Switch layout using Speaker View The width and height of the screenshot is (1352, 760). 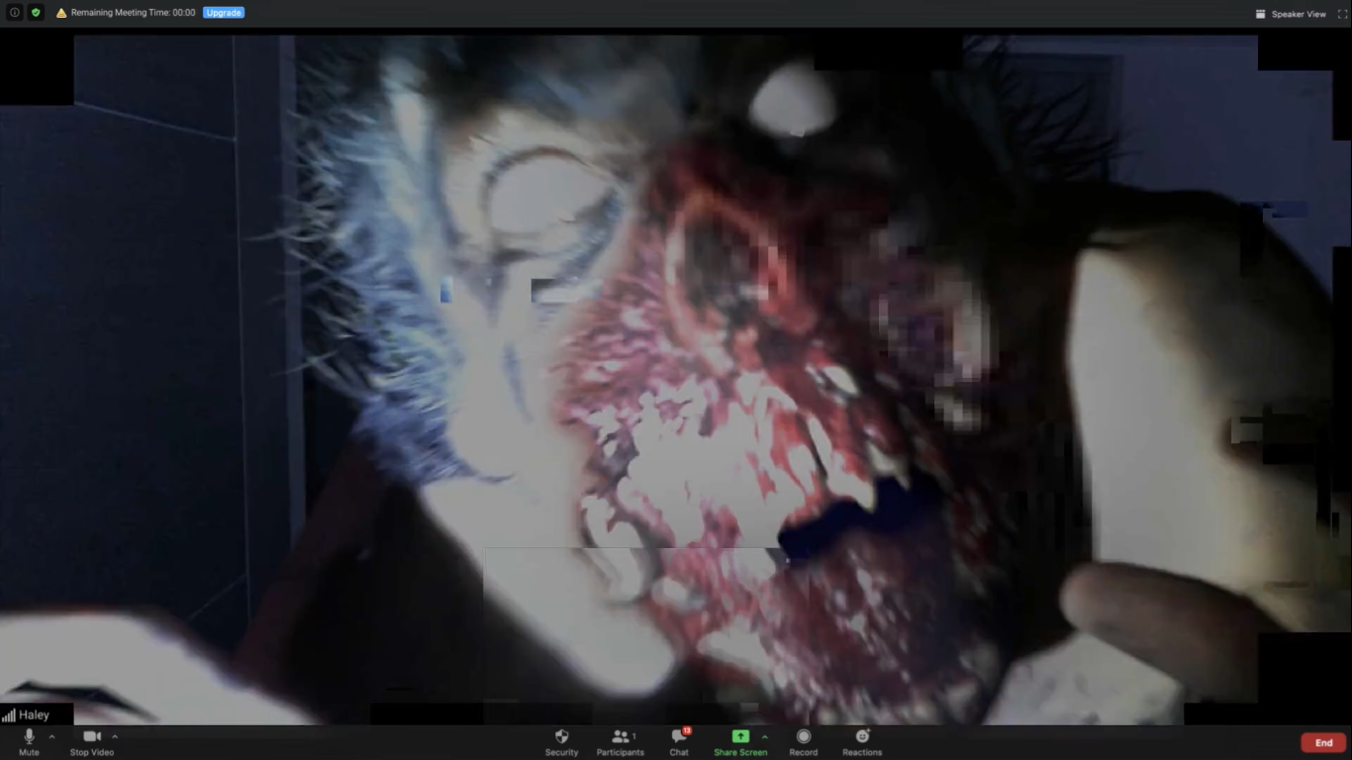(1292, 14)
